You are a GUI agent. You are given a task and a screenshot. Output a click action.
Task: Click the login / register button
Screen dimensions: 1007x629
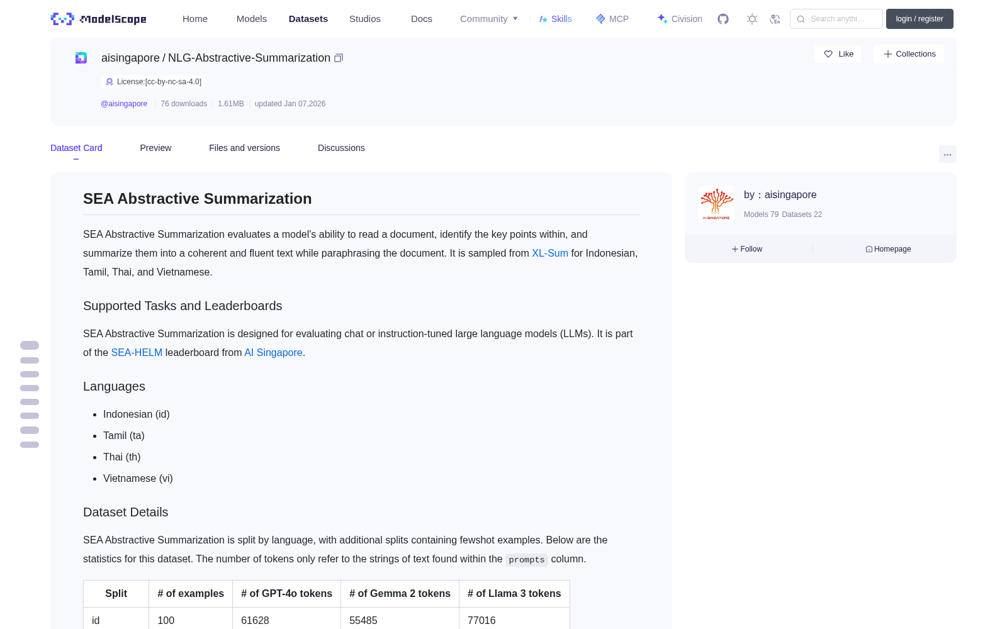pos(920,19)
